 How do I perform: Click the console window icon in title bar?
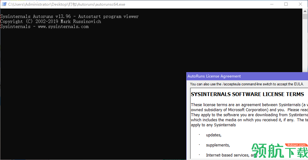click(x=4, y=4)
